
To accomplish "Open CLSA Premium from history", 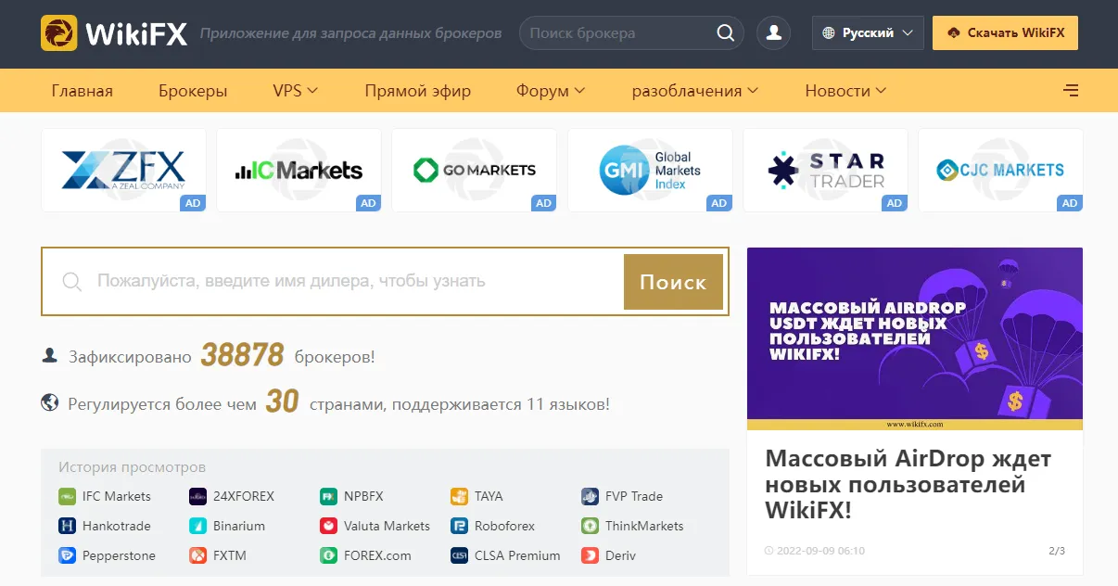I will click(506, 555).
